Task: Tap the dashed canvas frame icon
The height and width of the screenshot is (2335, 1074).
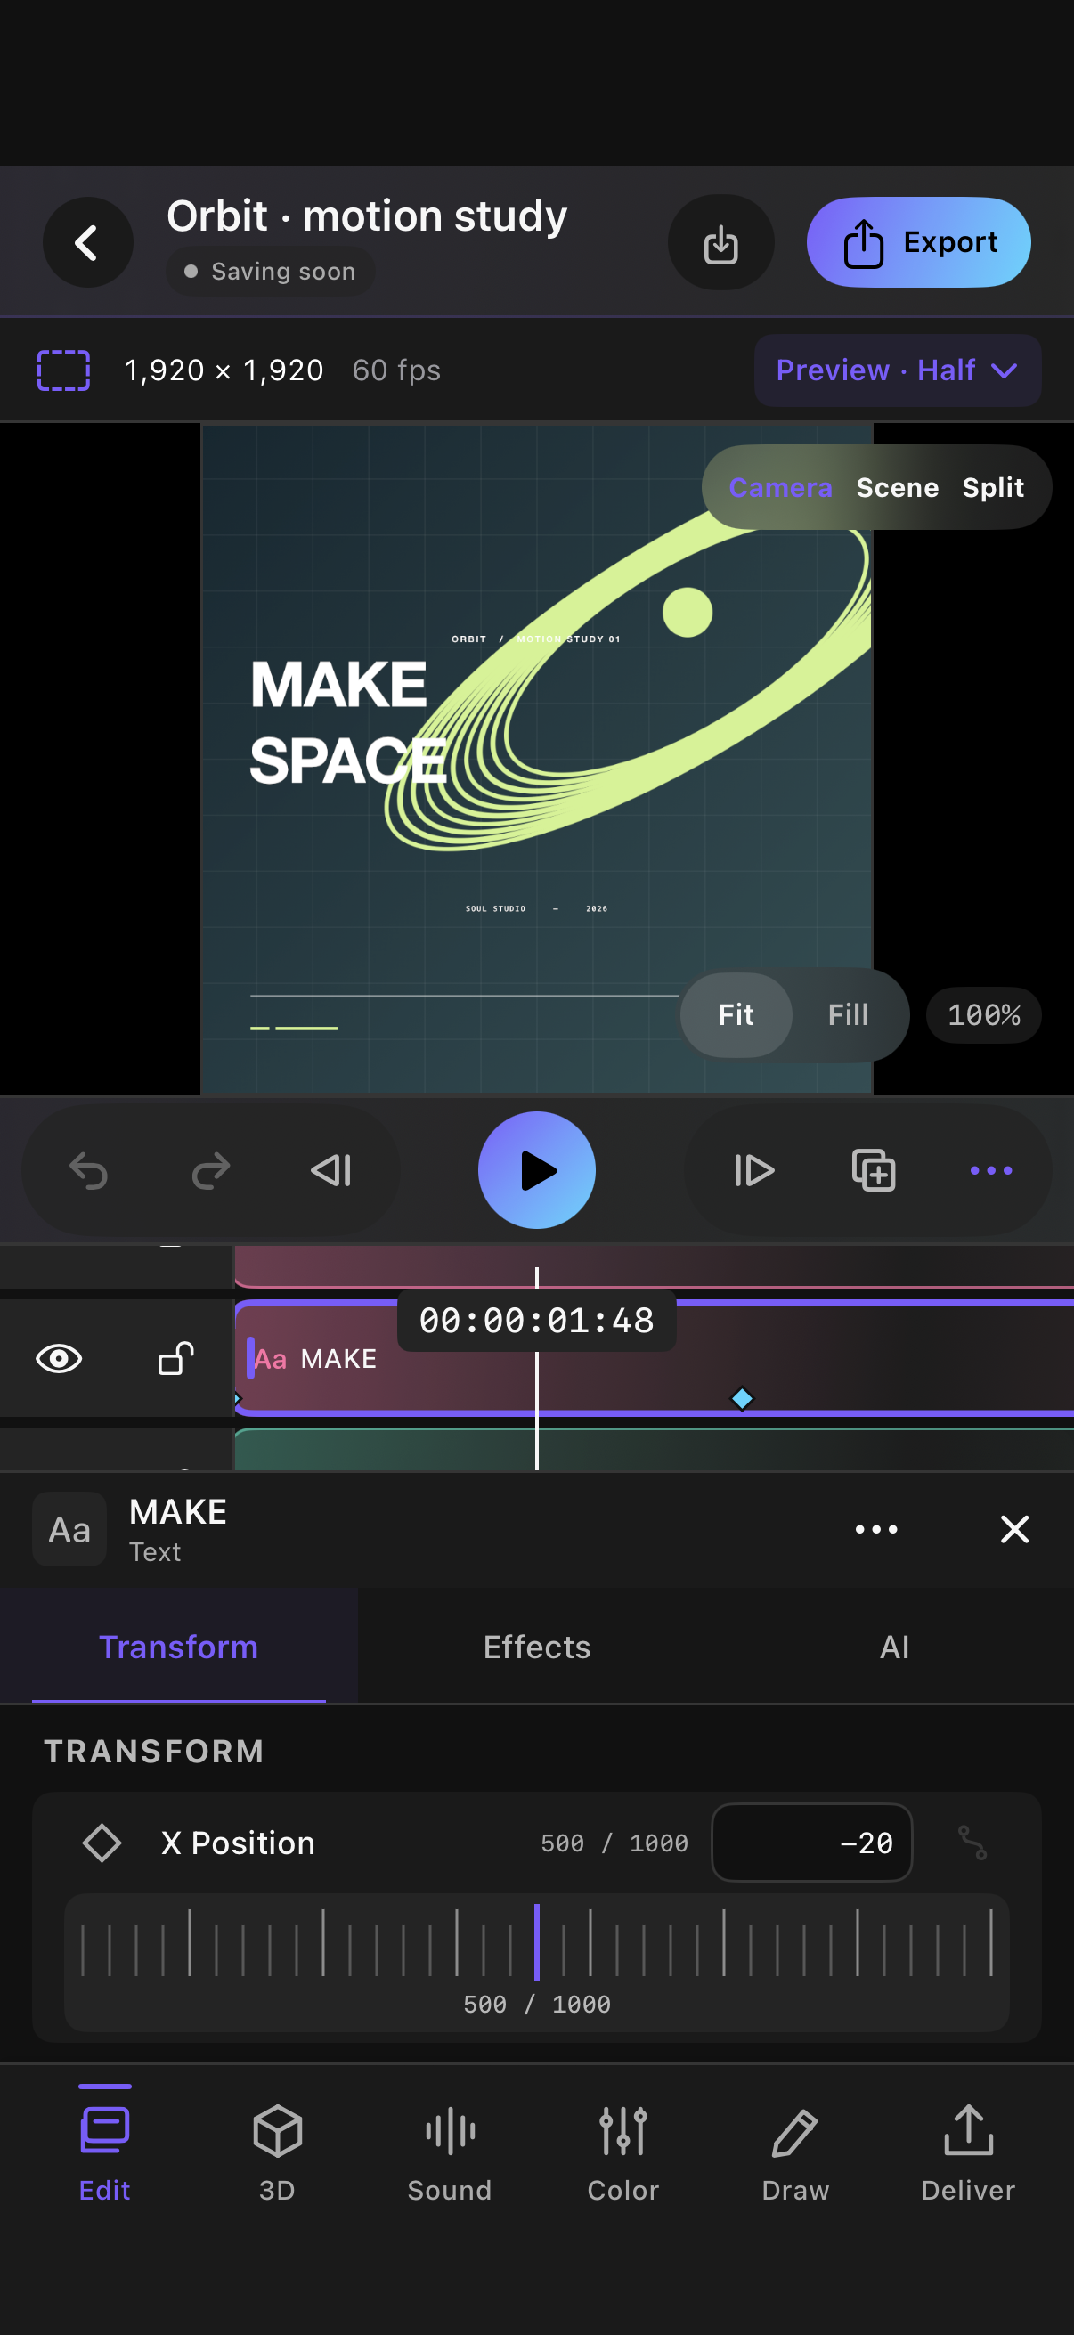Action: 63,370
